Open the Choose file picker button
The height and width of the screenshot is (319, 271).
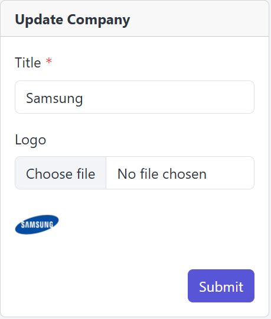point(60,173)
